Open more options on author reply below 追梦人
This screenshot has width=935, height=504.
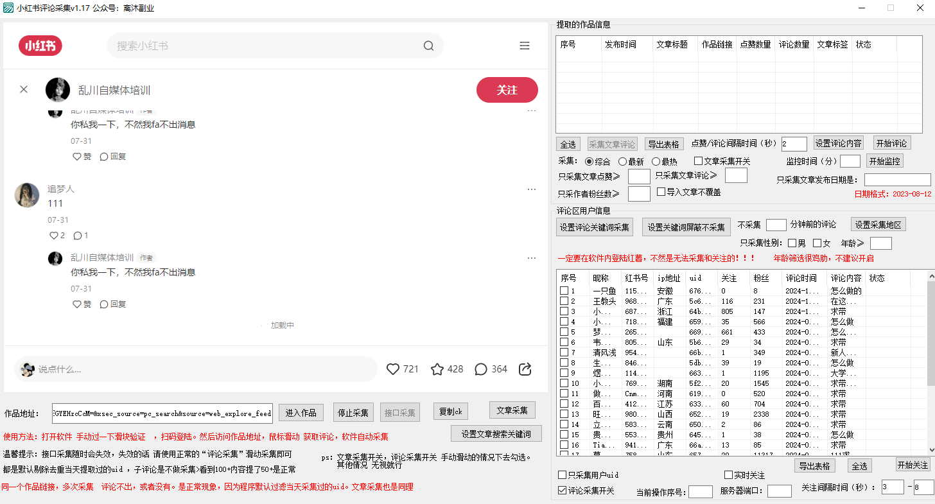point(532,258)
